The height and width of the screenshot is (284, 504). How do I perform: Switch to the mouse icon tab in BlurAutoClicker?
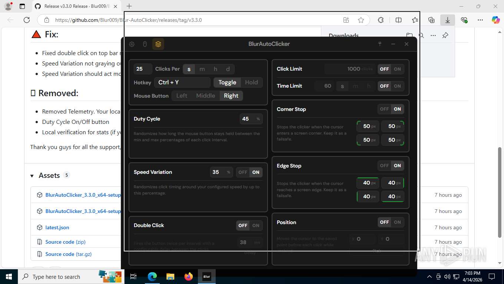145,44
